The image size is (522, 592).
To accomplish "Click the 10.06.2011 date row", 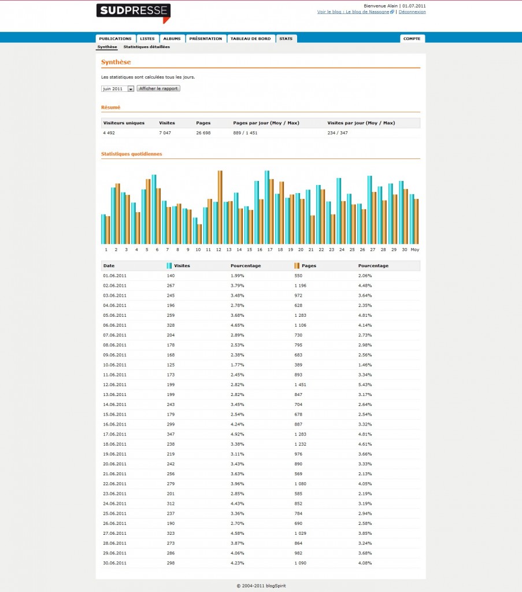I will click(261, 365).
